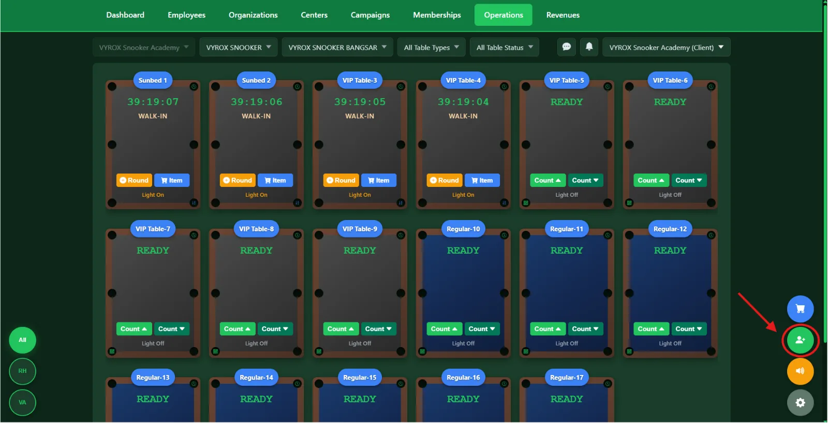The width and height of the screenshot is (828, 423).
Task: Switch to the Organizations tab
Action: pos(253,15)
